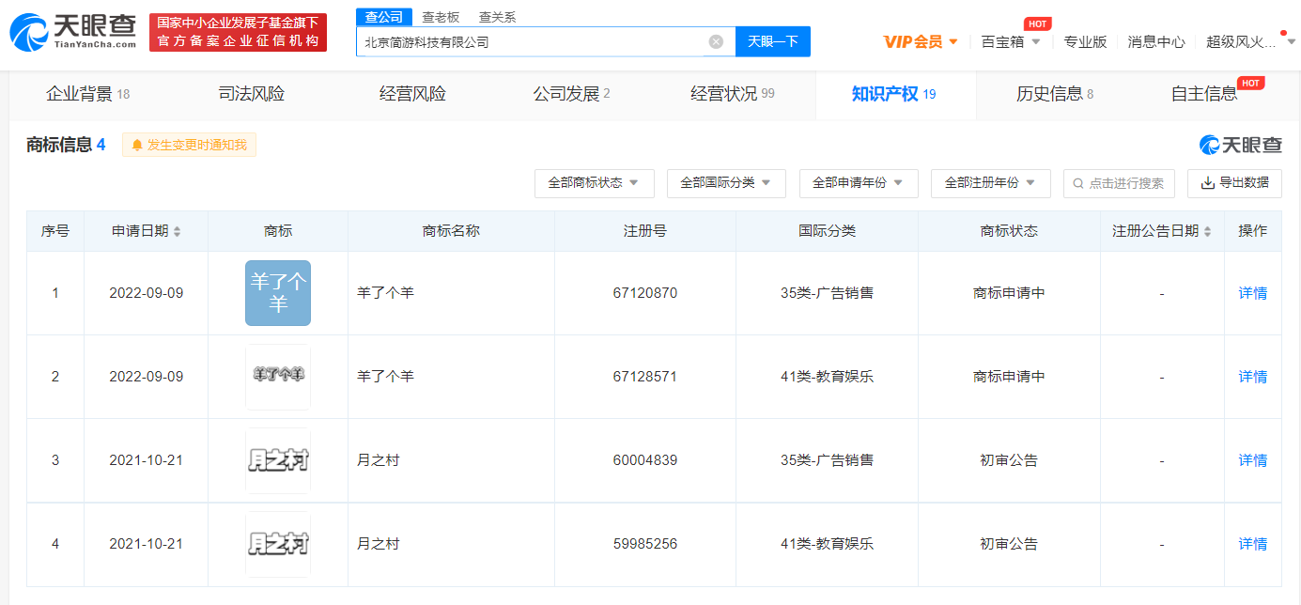Open 详情 link for registration 67120870
This screenshot has height=605, width=1301.
pos(1252,293)
